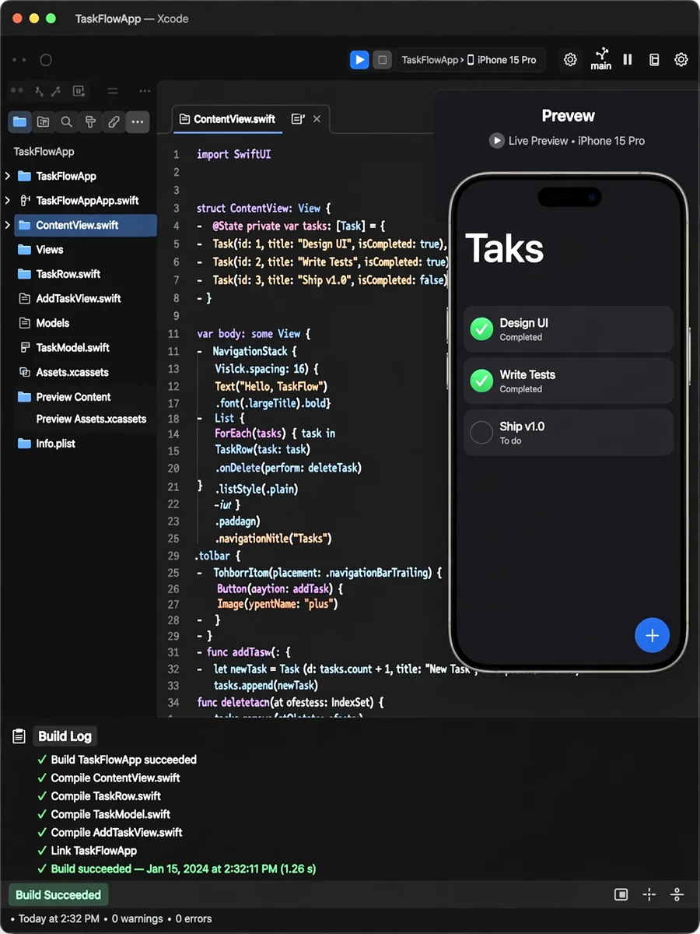Open settings gear at toolbar far right
This screenshot has width=700, height=934.
(x=681, y=60)
